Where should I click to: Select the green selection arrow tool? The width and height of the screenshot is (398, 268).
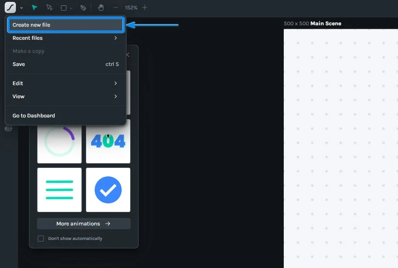click(x=35, y=7)
